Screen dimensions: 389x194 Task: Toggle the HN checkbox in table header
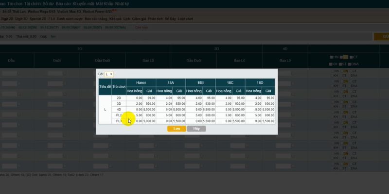pos(331,57)
